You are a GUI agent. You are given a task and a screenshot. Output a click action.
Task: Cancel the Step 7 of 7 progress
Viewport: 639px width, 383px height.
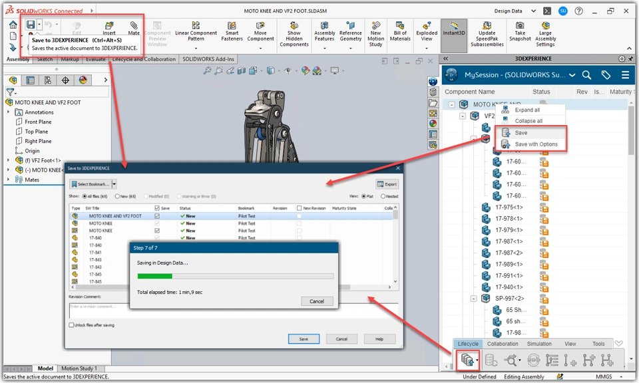click(317, 301)
